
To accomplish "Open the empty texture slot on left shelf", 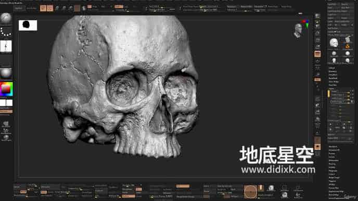I will tap(6, 60).
